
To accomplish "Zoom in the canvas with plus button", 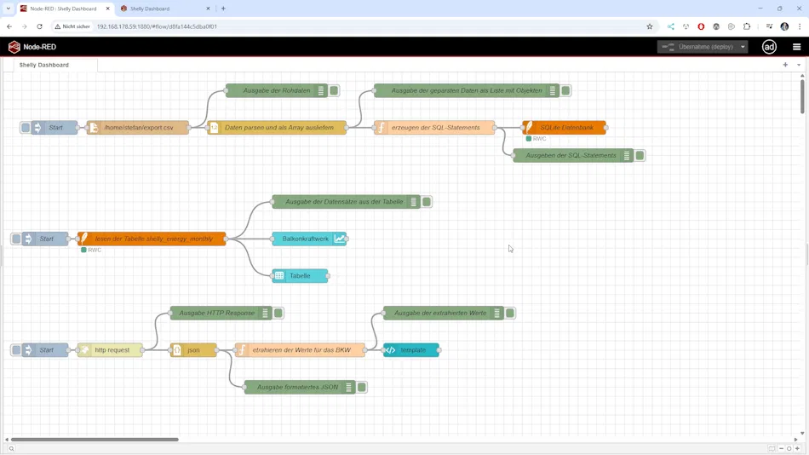I will click(799, 448).
